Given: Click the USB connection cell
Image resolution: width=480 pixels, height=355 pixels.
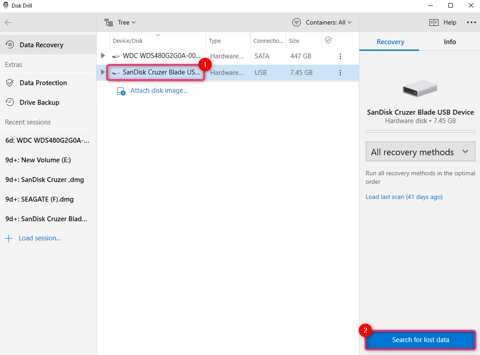Looking at the screenshot, I should (260, 73).
